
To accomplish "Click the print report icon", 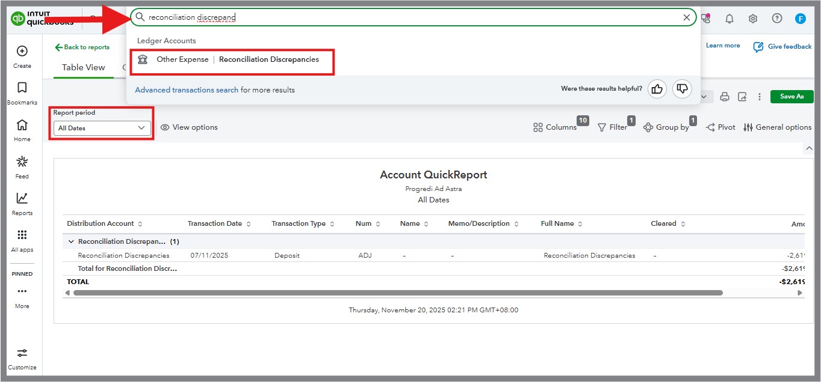I will tap(725, 97).
